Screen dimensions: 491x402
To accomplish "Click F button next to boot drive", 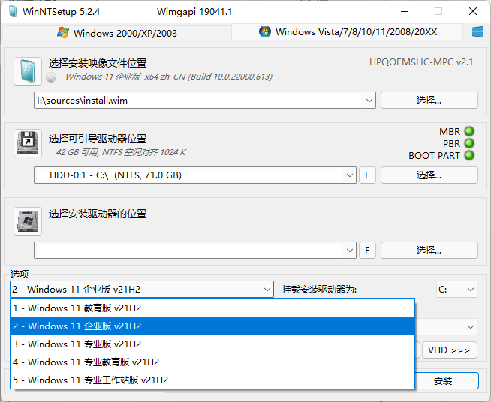I will [367, 175].
